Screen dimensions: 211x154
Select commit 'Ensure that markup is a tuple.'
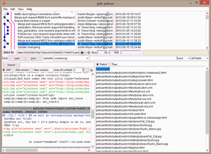[x=32, y=21]
